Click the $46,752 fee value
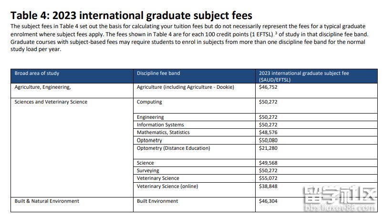The image size is (383, 218). pos(268,87)
